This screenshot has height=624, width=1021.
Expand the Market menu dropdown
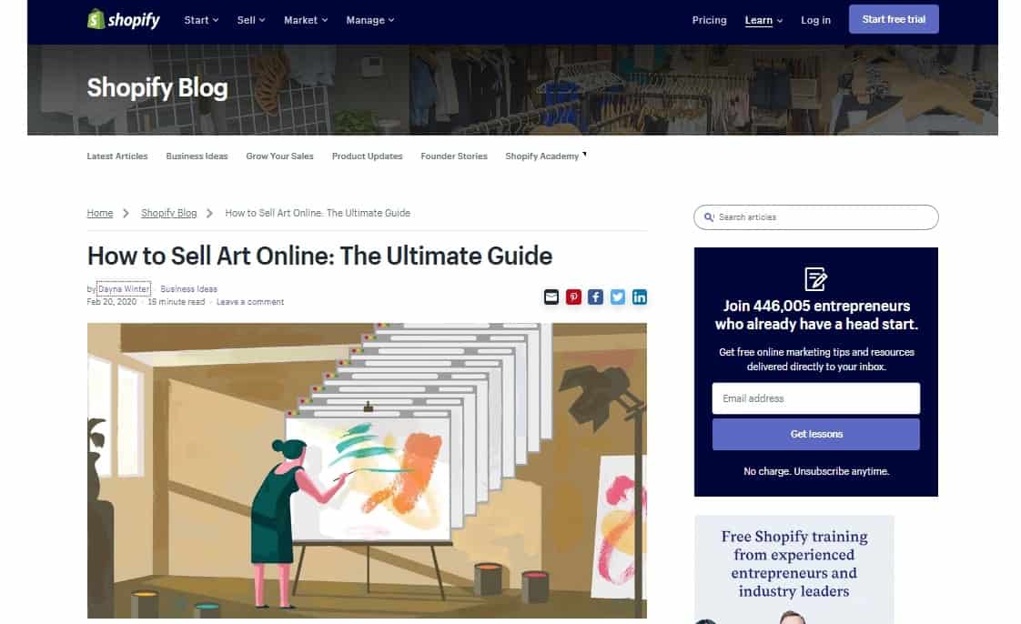(x=306, y=20)
